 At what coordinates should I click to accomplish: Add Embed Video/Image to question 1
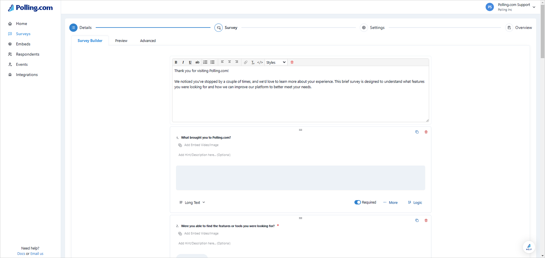click(x=201, y=145)
